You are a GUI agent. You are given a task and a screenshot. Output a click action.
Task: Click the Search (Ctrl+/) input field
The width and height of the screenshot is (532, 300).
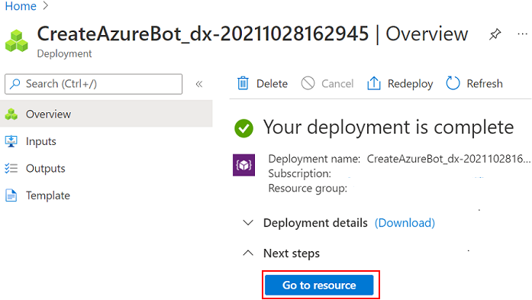[93, 84]
